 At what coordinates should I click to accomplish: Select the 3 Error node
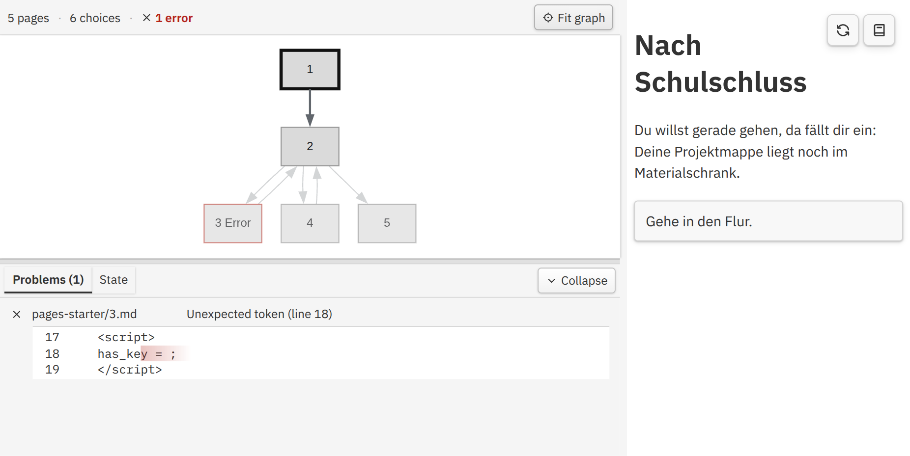tap(233, 223)
